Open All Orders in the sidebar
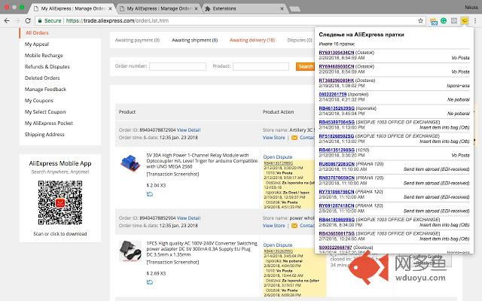The image size is (482, 301). coord(37,33)
